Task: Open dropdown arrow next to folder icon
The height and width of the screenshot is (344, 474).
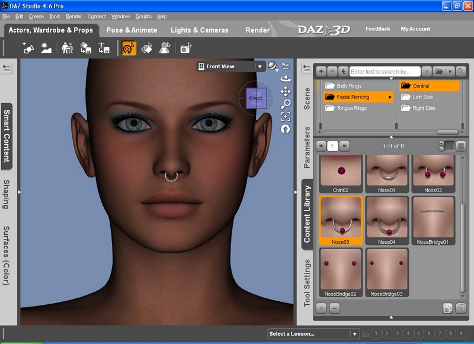Action: (450, 72)
